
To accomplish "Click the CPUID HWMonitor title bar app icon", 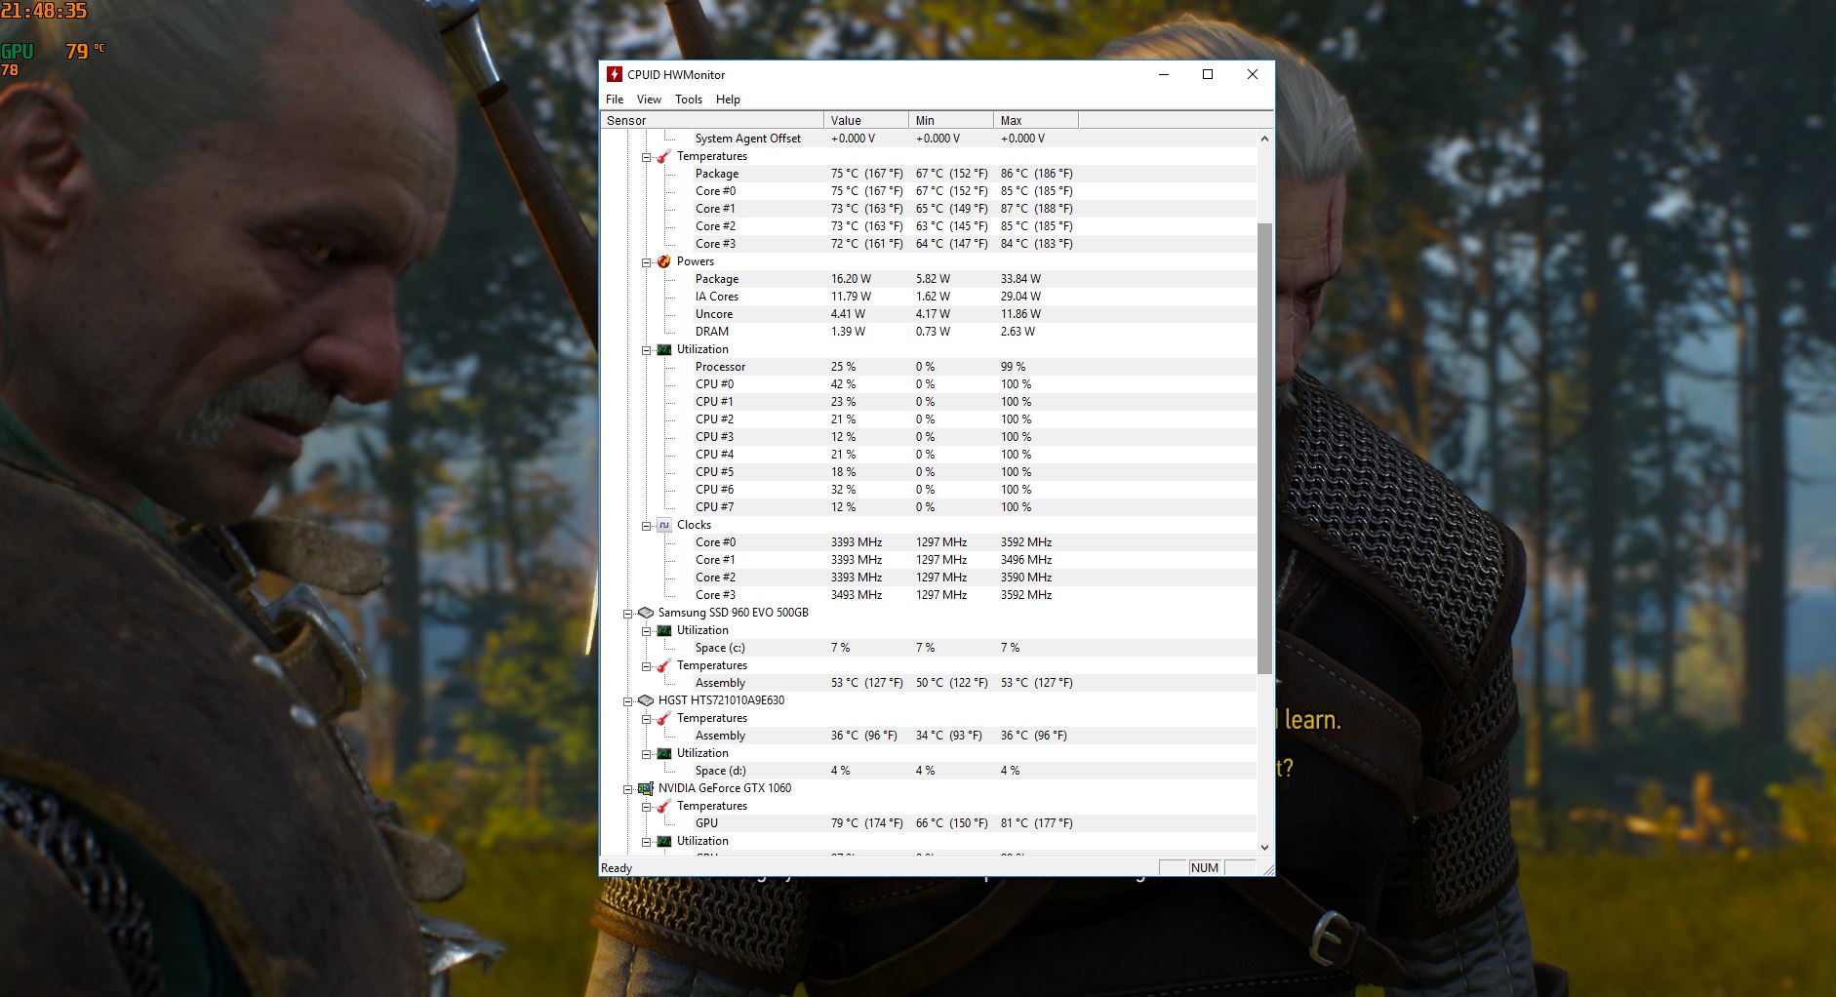I will [x=615, y=74].
